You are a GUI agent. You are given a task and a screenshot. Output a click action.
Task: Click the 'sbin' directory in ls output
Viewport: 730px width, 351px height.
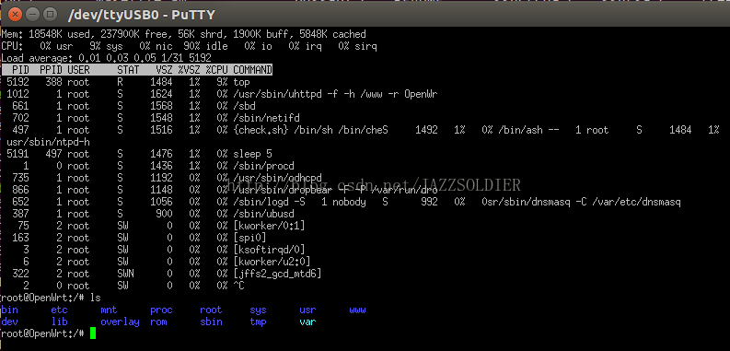[x=211, y=322]
